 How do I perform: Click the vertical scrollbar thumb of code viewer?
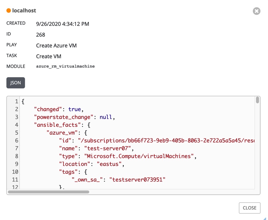click(257, 100)
